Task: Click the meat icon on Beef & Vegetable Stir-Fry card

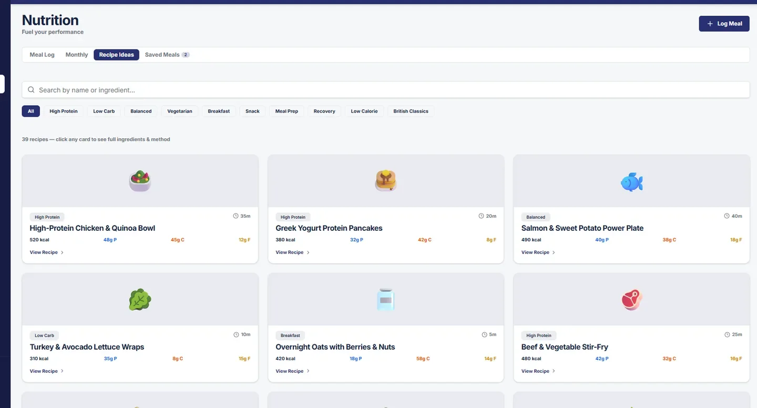Action: click(631, 300)
